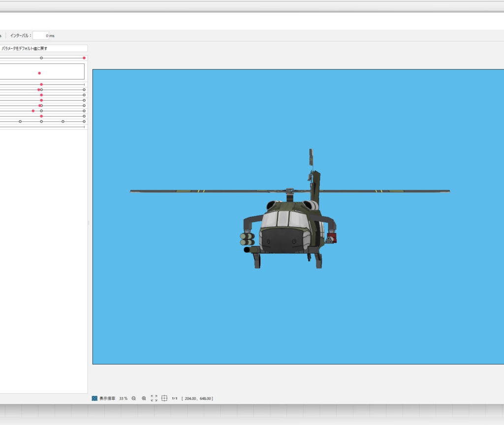Click パラメータをデフォルト値に戻す button

43,49
